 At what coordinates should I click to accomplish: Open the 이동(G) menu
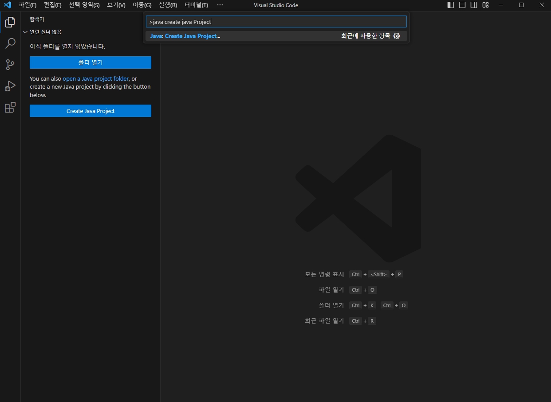coord(142,5)
